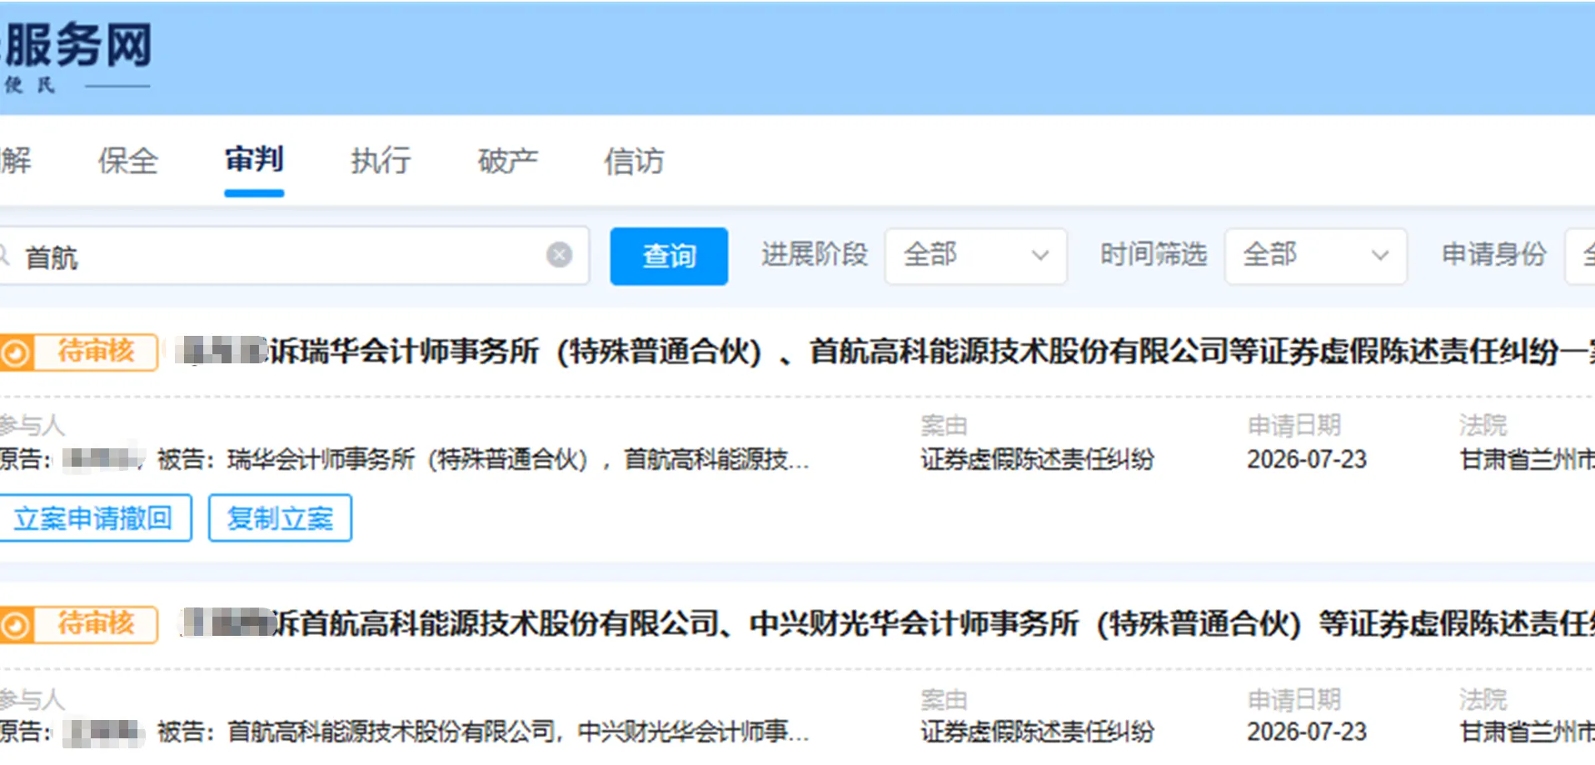Click the first case's 证券虚假陈述责任纠纷 案由 text
The height and width of the screenshot is (765, 1595).
pyautogui.click(x=1037, y=459)
